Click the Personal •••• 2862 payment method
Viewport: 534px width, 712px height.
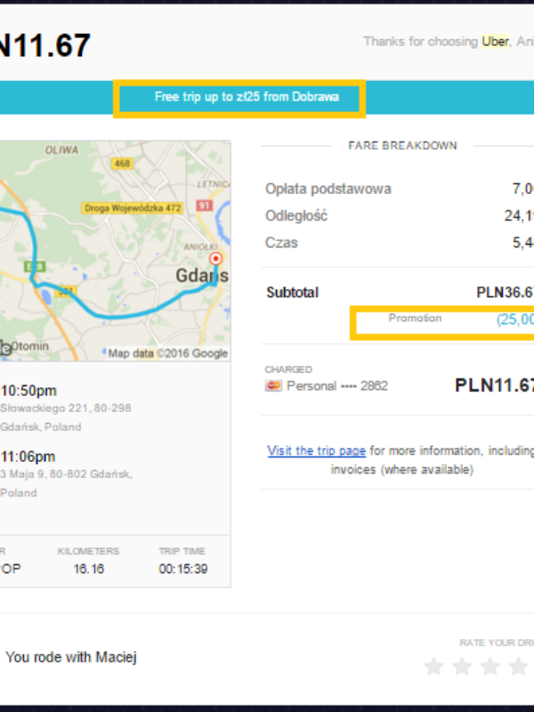tap(337, 386)
